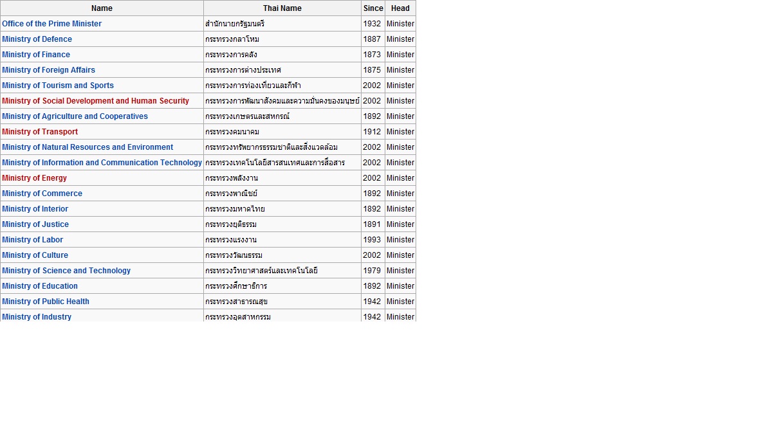Follow the Ministry of Education link
Viewport: 772px width, 434px height.
40,286
